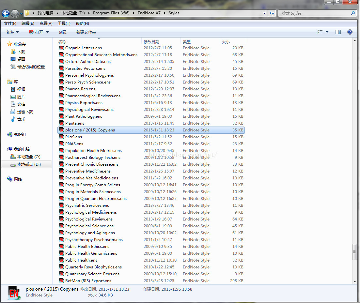Open the 查看(V) menu
The height and width of the screenshot is (303, 360).
click(46, 23)
